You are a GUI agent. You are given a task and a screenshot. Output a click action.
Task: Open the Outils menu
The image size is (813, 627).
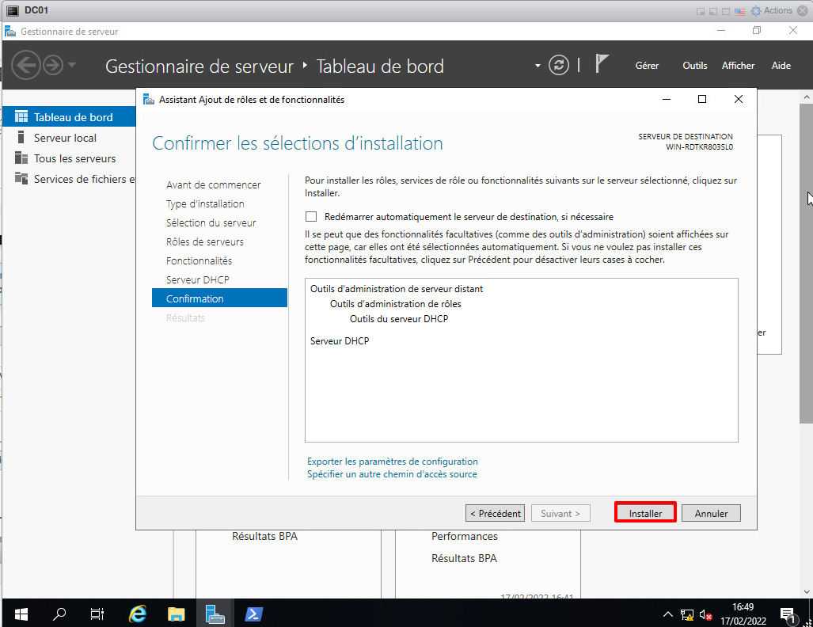pyautogui.click(x=694, y=66)
